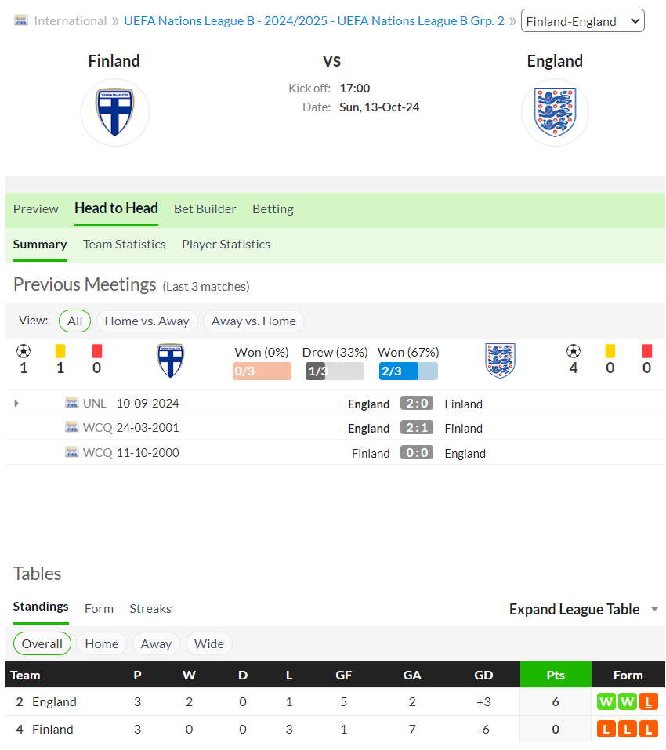Image resolution: width=666 pixels, height=750 pixels.
Task: Click the FIFA icon beside International breadcrumb
Action: point(20,20)
